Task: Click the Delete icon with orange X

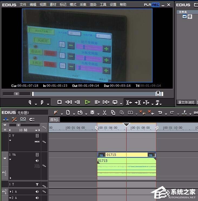Action: pos(142,112)
